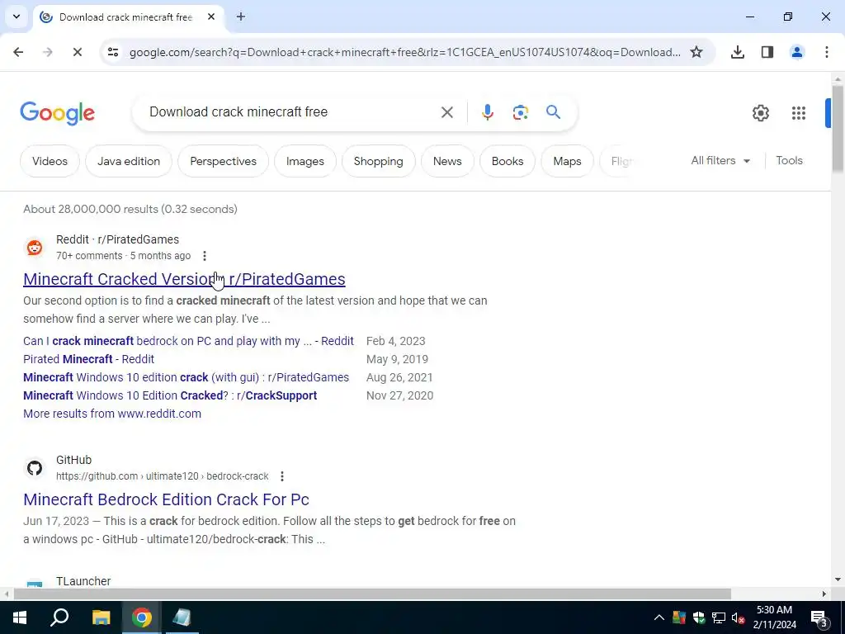View site information icon in address bar
845x634 pixels.
112,52
